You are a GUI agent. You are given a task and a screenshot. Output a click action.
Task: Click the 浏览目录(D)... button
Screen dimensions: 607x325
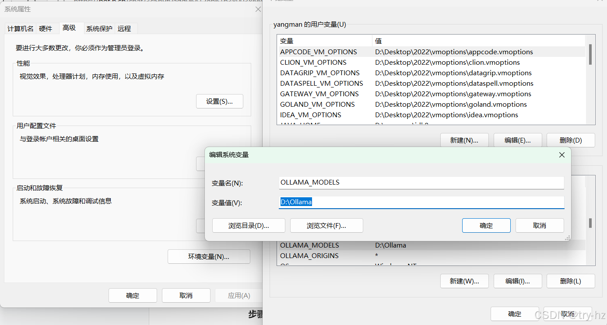click(249, 226)
